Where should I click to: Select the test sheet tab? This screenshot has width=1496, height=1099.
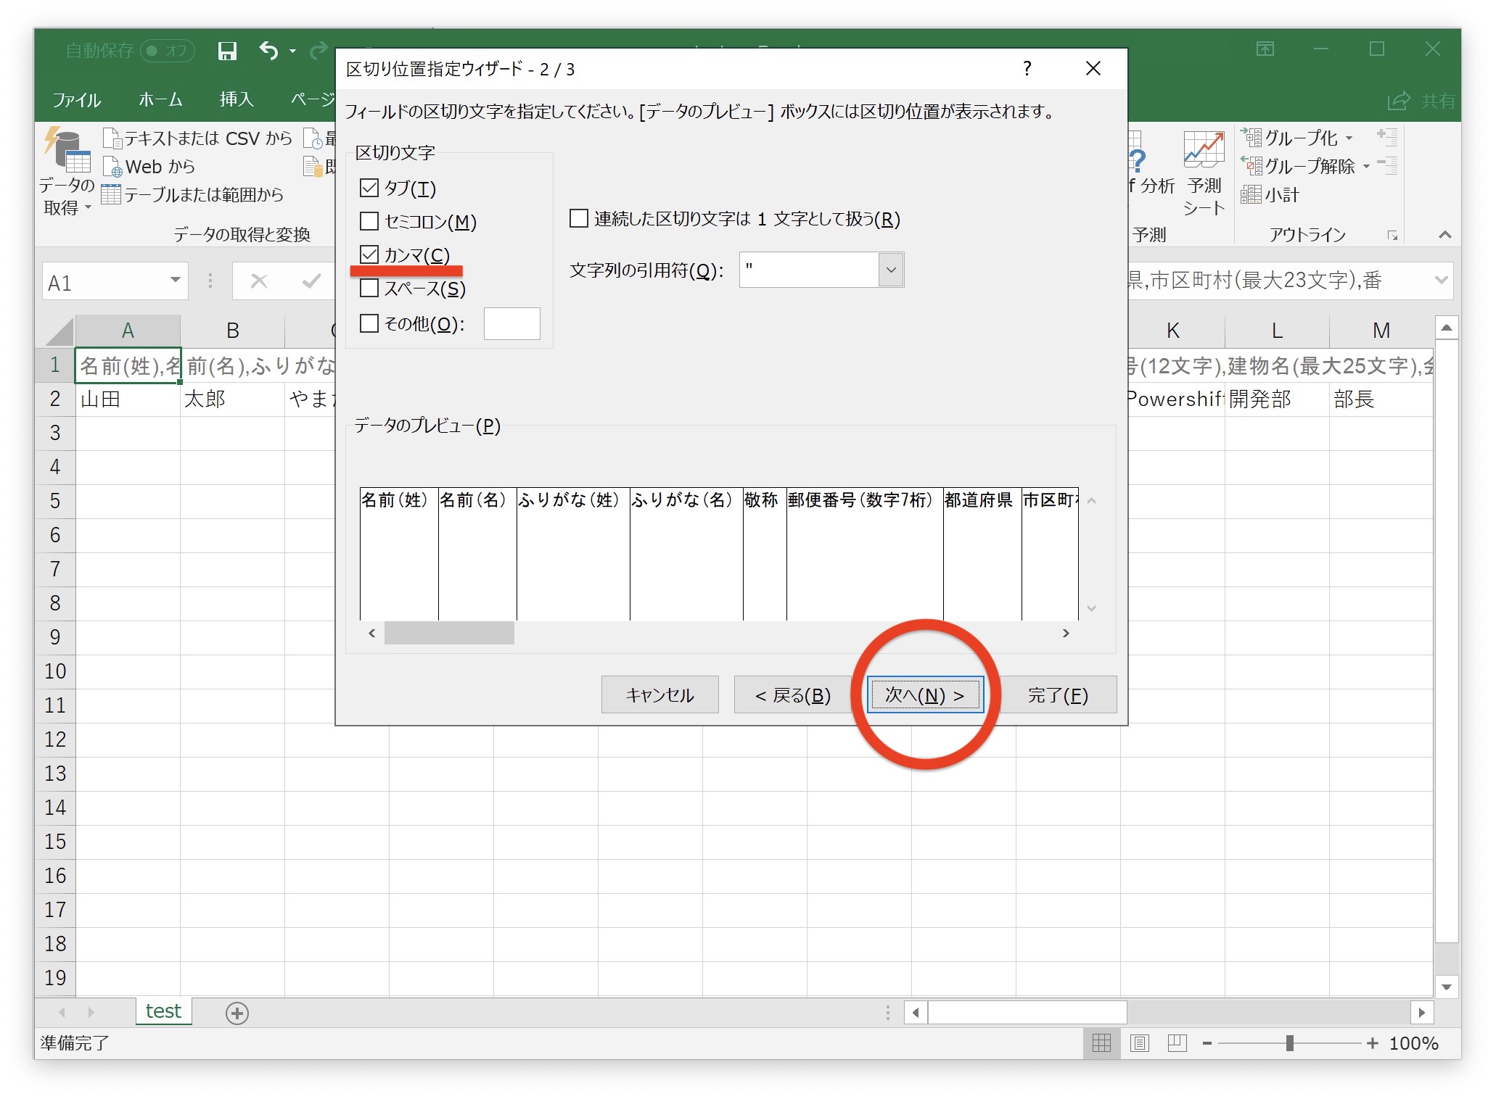coord(163,1011)
